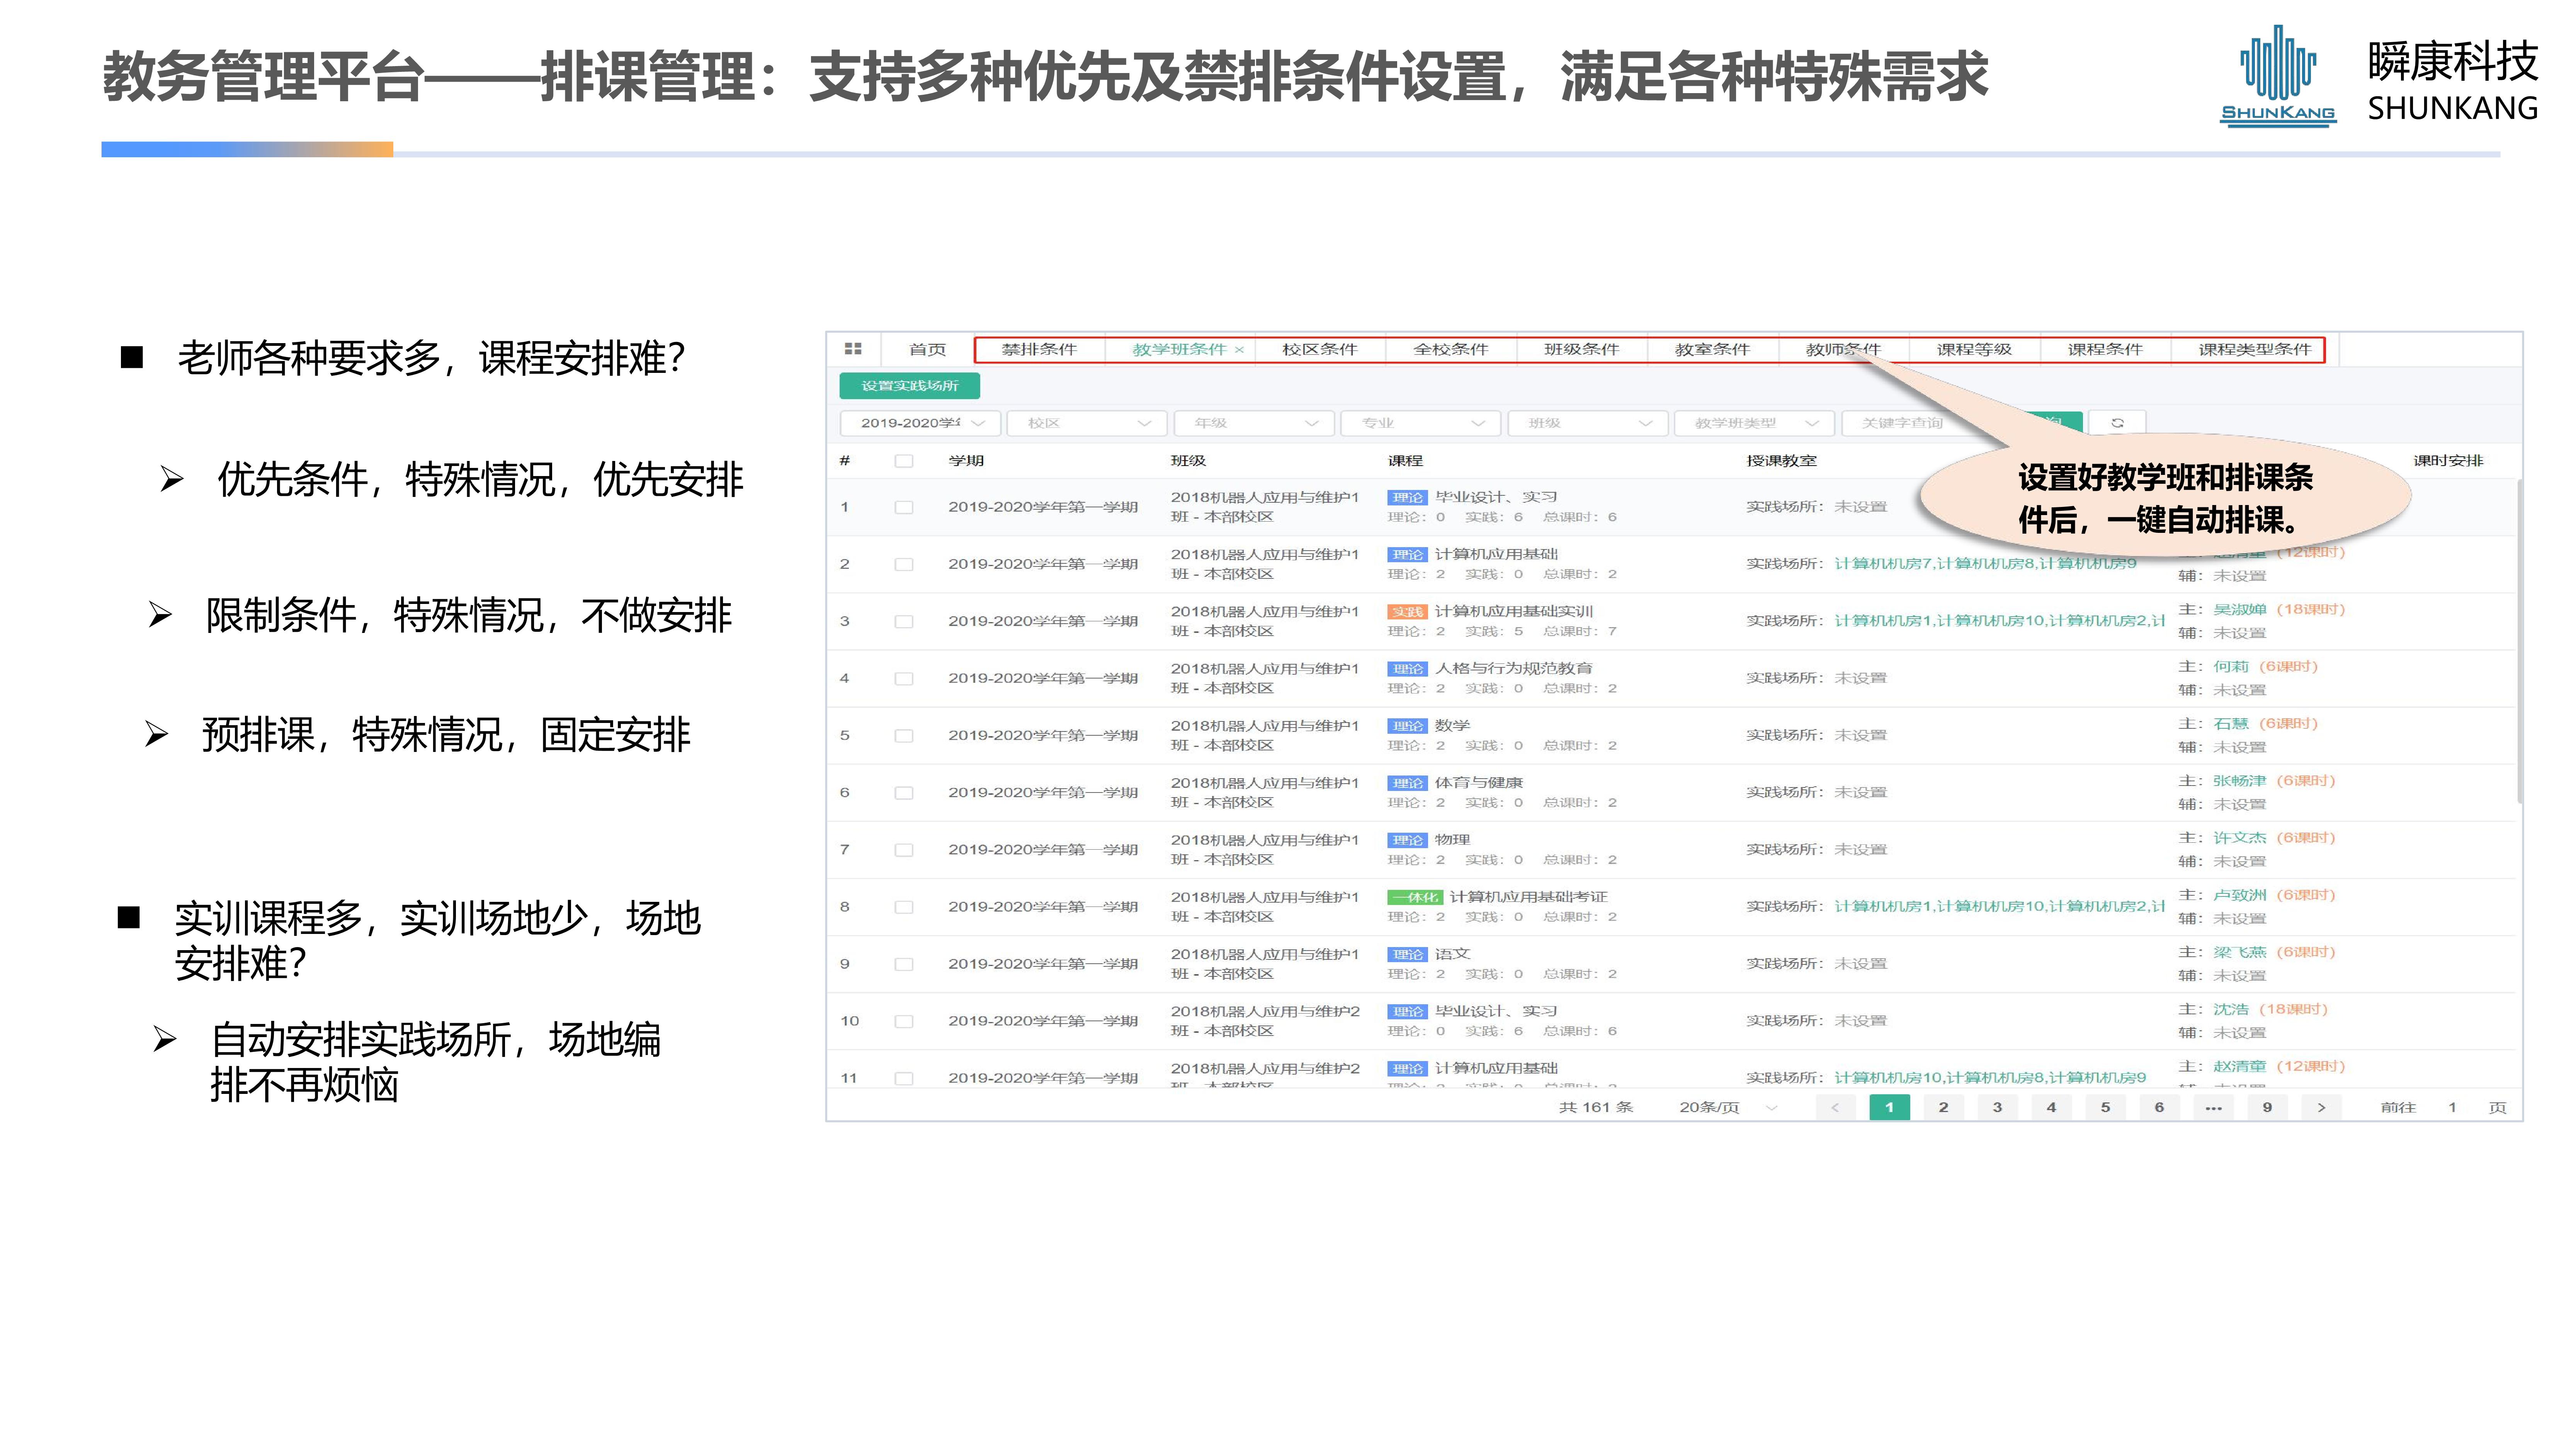Screen dimensions: 2576x1449
Task: Click the 实践 orange tag on 计算机应用基础实训
Action: click(x=1407, y=612)
